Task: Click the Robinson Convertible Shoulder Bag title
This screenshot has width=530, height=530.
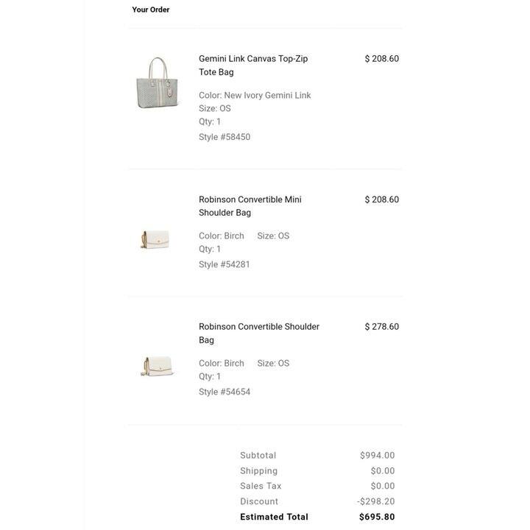Action: click(259, 333)
